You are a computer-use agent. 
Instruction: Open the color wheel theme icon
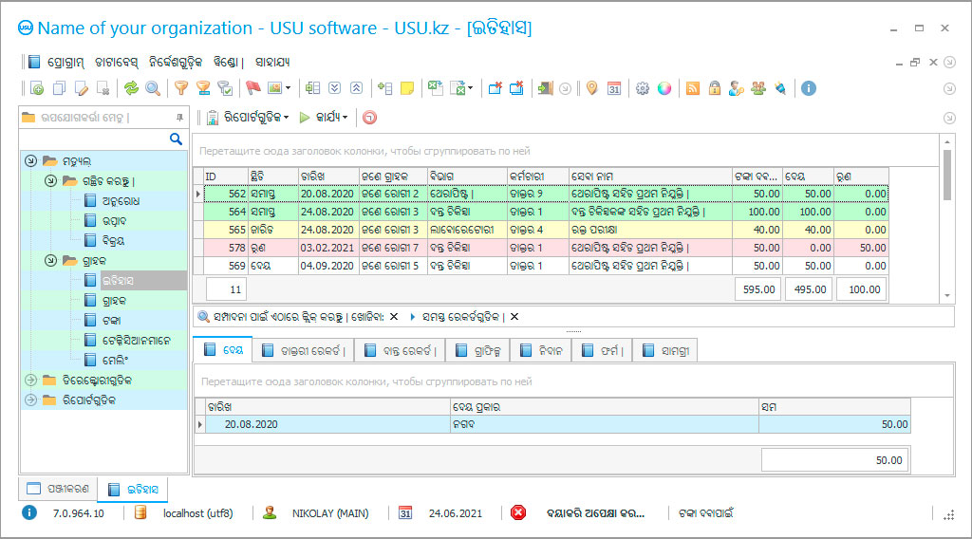[x=664, y=88]
